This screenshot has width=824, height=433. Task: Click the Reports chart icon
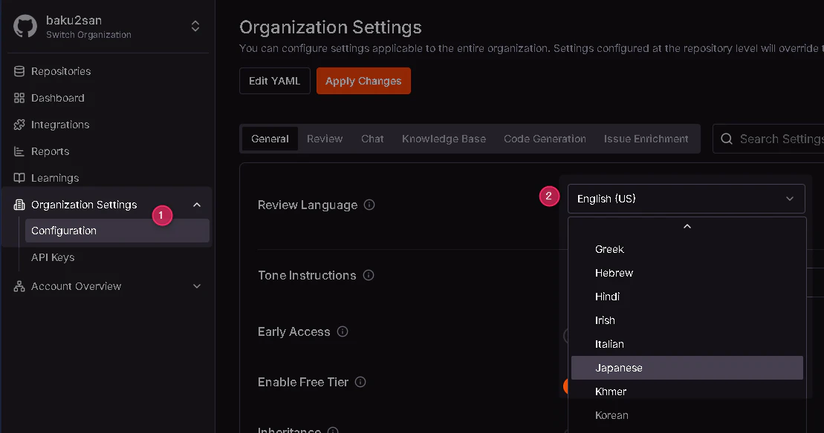click(19, 151)
